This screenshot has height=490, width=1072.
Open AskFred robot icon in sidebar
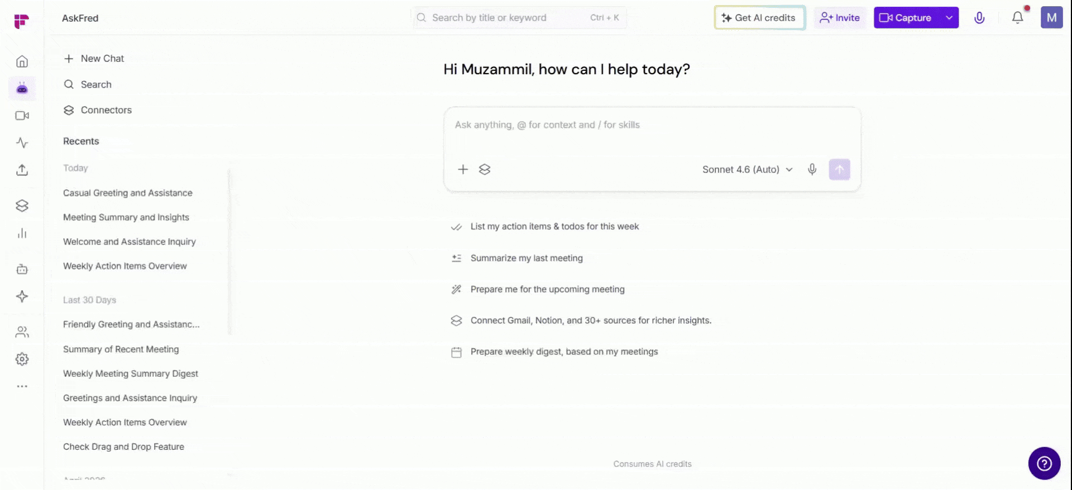[22, 88]
